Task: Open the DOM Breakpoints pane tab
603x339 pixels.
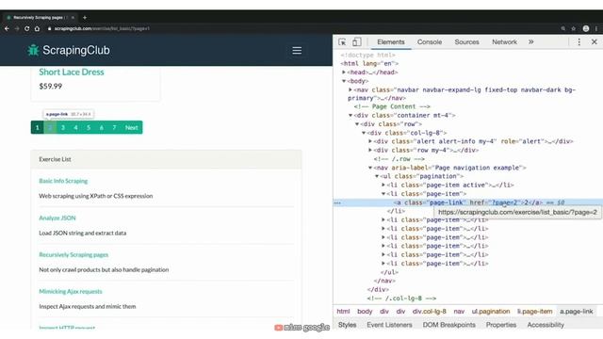Action: 449,325
